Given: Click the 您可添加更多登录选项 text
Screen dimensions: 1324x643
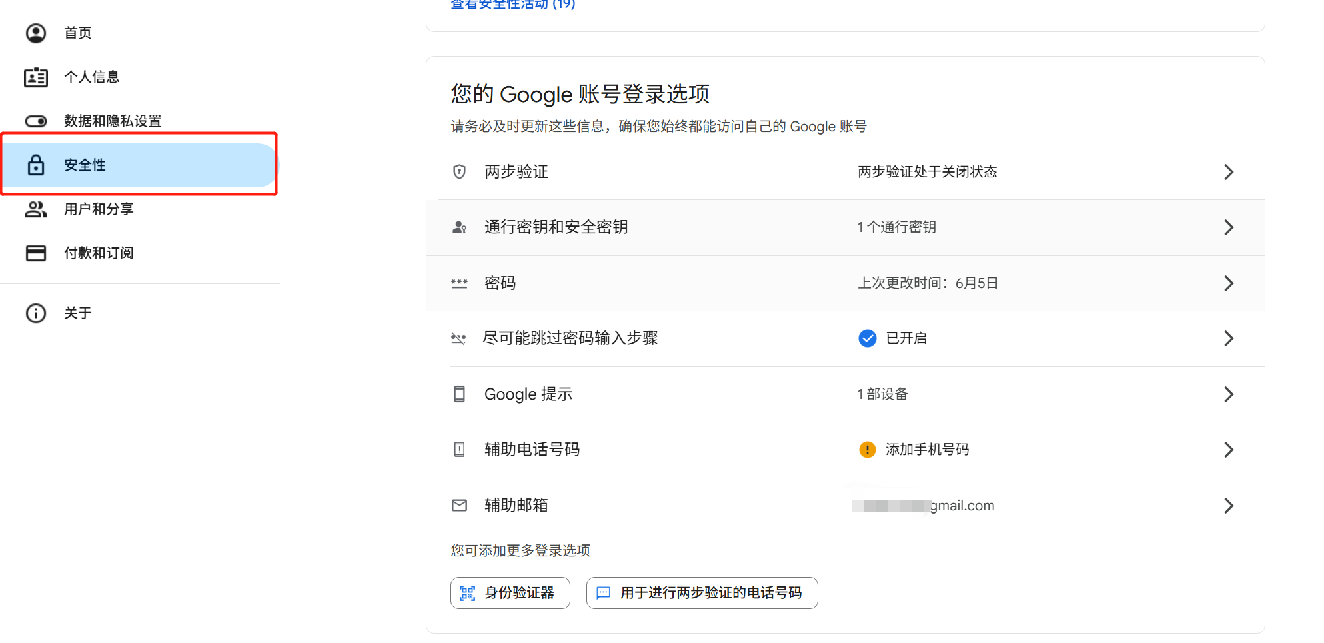Looking at the screenshot, I should pos(520,551).
